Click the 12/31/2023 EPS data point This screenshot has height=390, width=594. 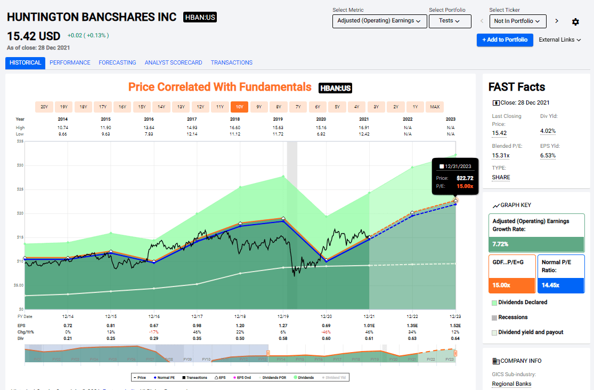coord(455,200)
